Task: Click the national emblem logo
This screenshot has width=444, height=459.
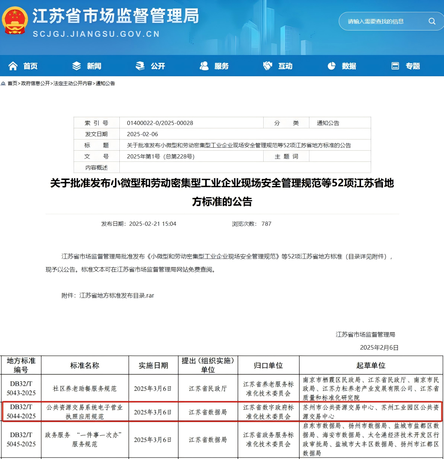Action: tap(15, 21)
